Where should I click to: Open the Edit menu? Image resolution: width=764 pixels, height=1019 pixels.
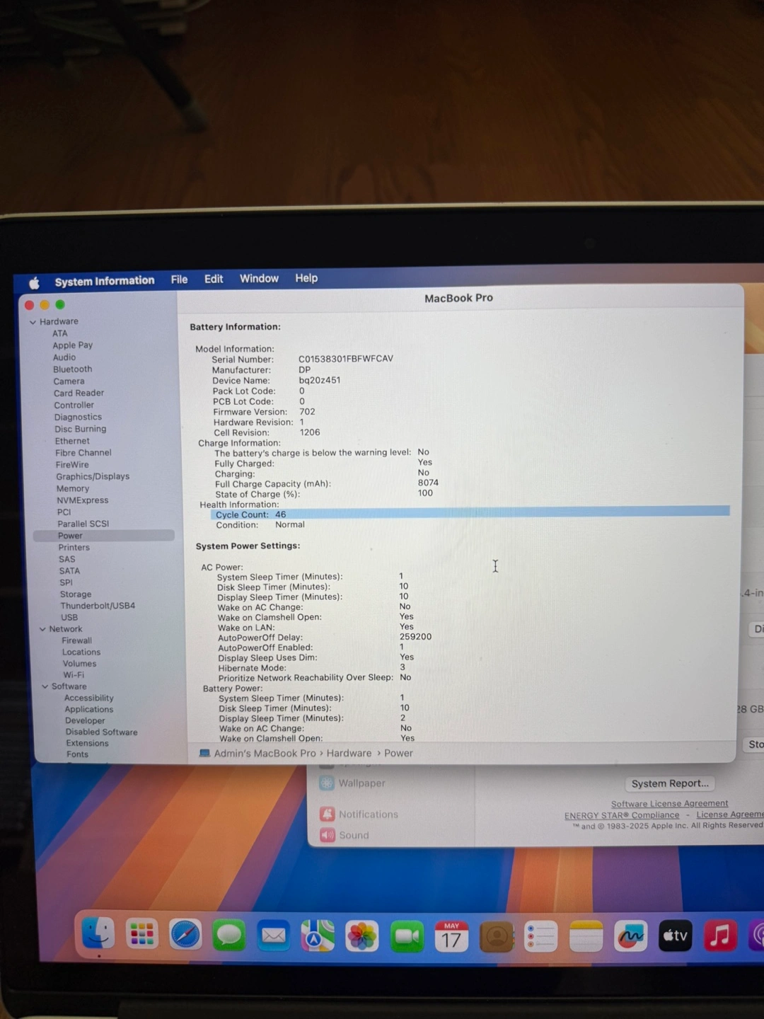click(x=214, y=279)
